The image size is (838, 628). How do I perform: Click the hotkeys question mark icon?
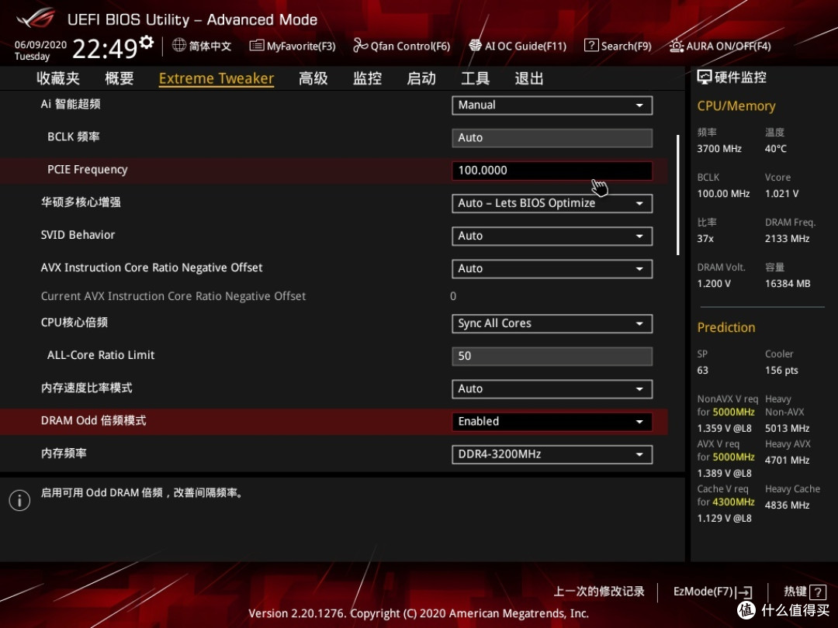[x=818, y=592]
